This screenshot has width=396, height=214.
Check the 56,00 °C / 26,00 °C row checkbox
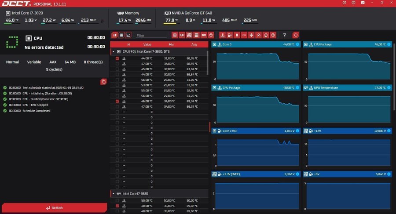[117, 80]
